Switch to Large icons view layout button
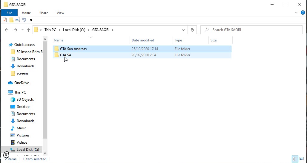 pyautogui.click(x=301, y=159)
